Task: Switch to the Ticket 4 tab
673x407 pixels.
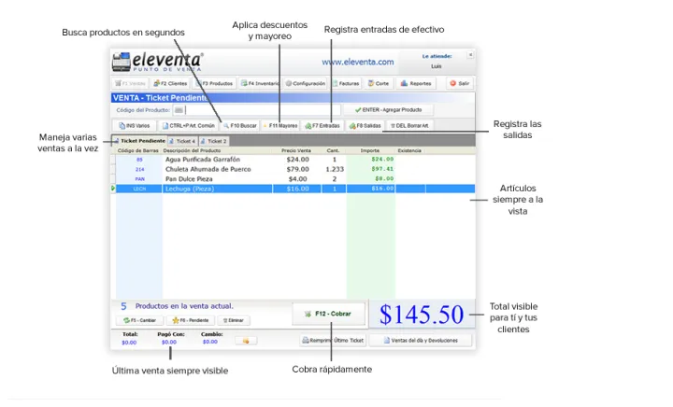Action: [183, 141]
